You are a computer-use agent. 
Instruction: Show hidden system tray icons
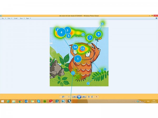tap(133, 101)
